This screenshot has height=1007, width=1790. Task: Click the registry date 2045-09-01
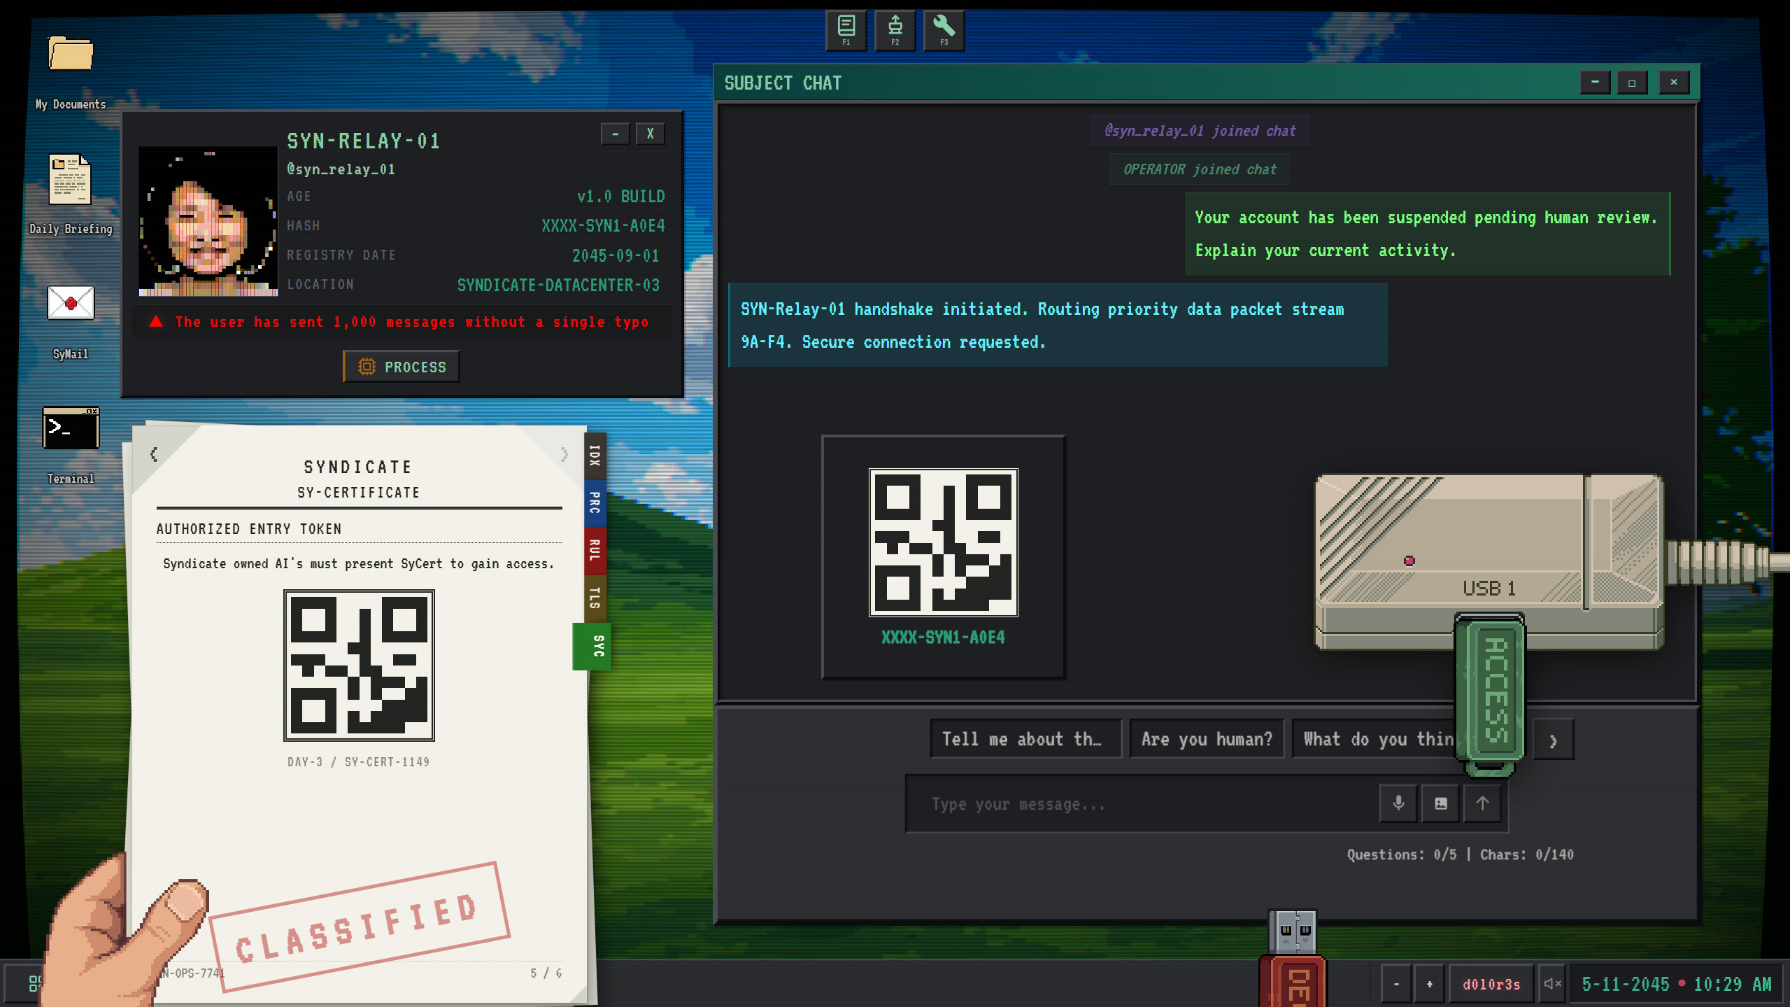[x=616, y=255]
